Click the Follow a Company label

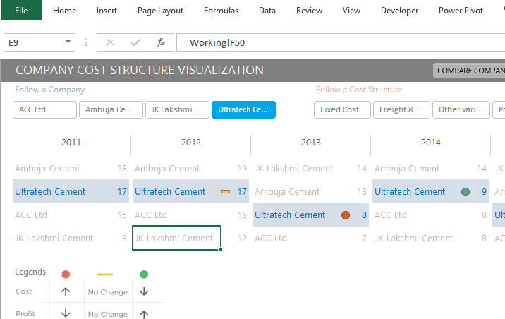click(x=49, y=90)
